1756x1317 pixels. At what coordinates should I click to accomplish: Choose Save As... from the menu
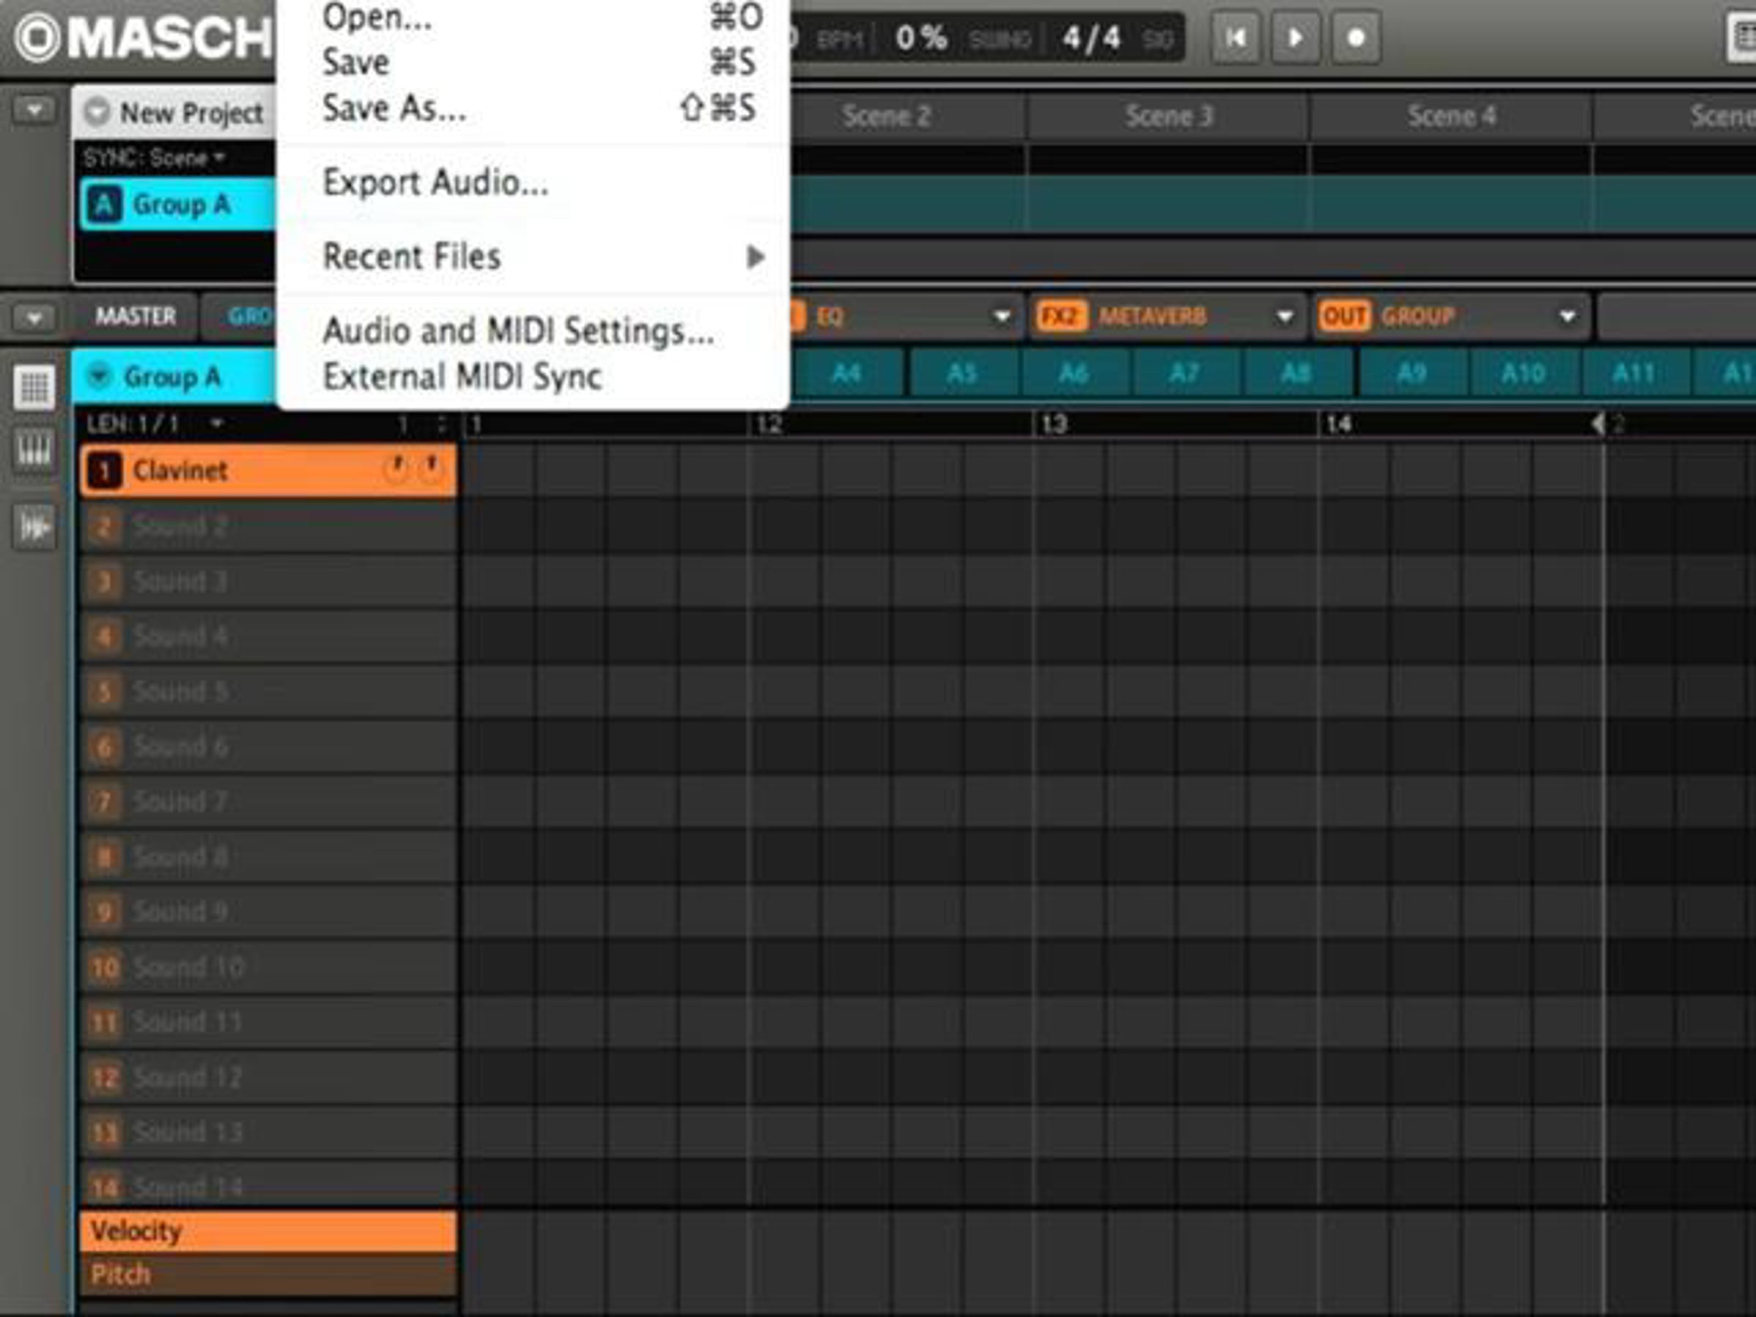click(533, 108)
